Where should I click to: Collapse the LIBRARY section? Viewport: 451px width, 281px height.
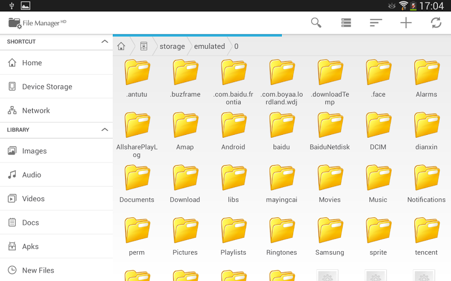click(x=104, y=130)
